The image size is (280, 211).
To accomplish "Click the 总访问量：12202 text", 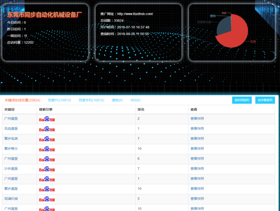I will coord(20,42).
